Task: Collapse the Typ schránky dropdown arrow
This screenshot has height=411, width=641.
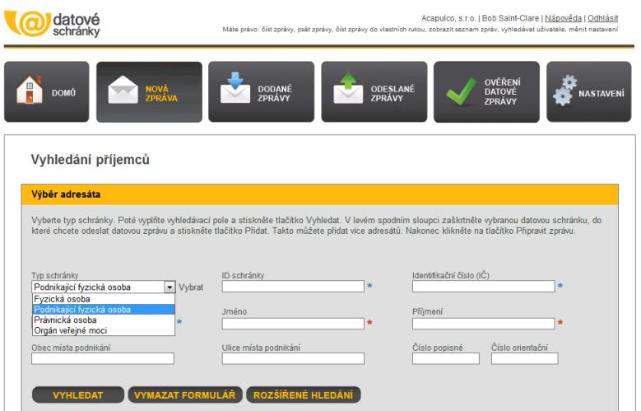Action: (170, 287)
